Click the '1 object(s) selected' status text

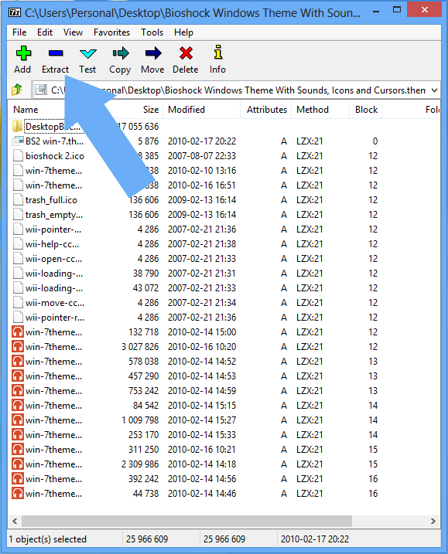(48, 539)
